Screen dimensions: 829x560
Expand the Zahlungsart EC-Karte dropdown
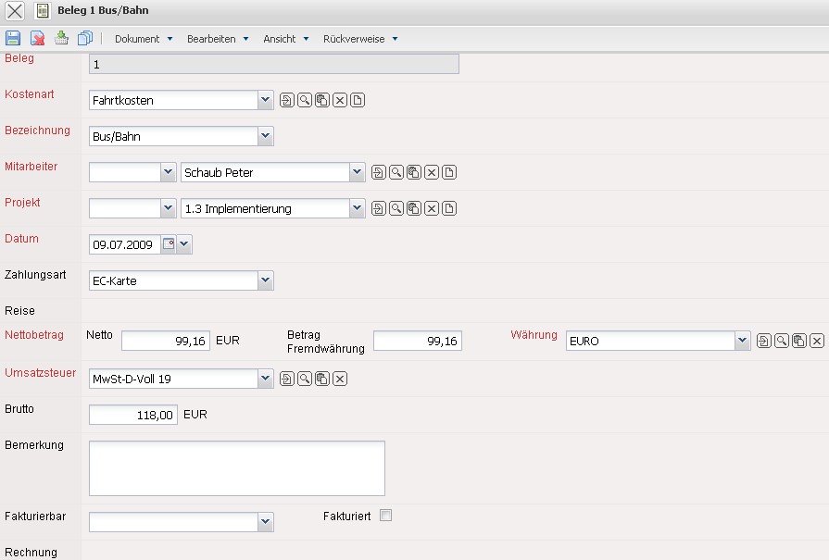coord(266,280)
